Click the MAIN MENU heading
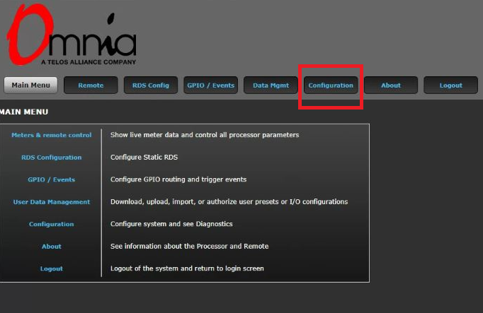 tap(24, 112)
